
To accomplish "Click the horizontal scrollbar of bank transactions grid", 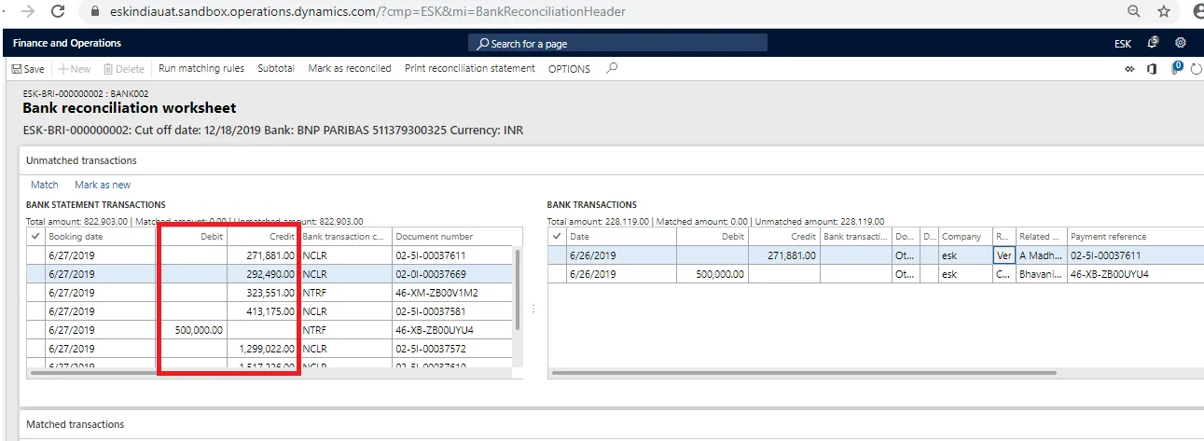I will point(805,373).
